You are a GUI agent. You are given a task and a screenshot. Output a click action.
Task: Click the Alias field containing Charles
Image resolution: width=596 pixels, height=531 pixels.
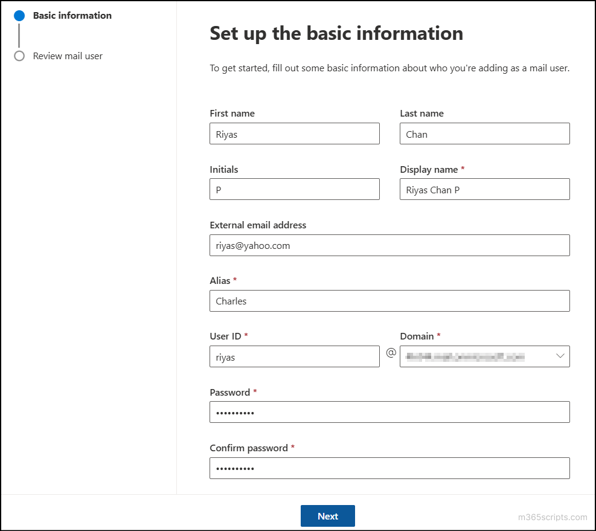(x=389, y=301)
